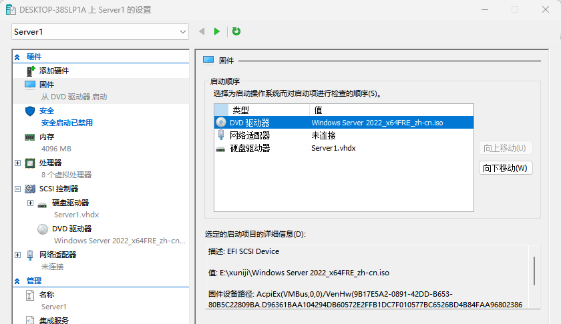Image resolution: width=561 pixels, height=324 pixels.
Task: Click the 网络适配器 icon in tree
Action: coord(30,255)
